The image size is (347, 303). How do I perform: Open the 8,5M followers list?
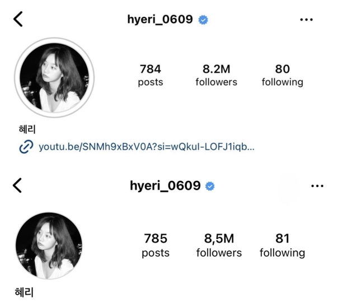pyautogui.click(x=219, y=245)
